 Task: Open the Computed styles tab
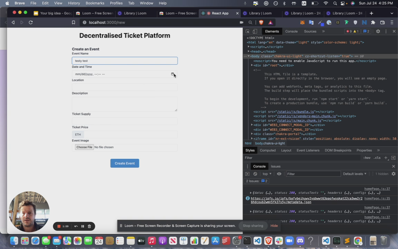pos(267,150)
